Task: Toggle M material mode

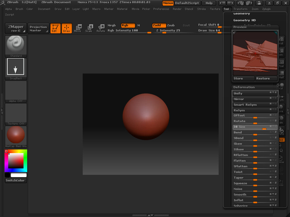Action: click(138, 25)
